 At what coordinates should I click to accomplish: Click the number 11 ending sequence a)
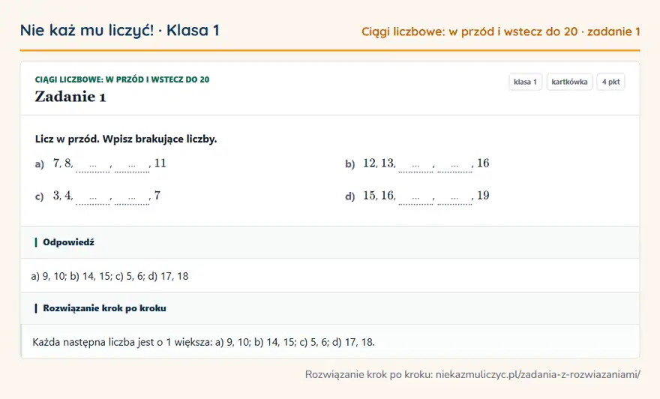click(x=160, y=163)
